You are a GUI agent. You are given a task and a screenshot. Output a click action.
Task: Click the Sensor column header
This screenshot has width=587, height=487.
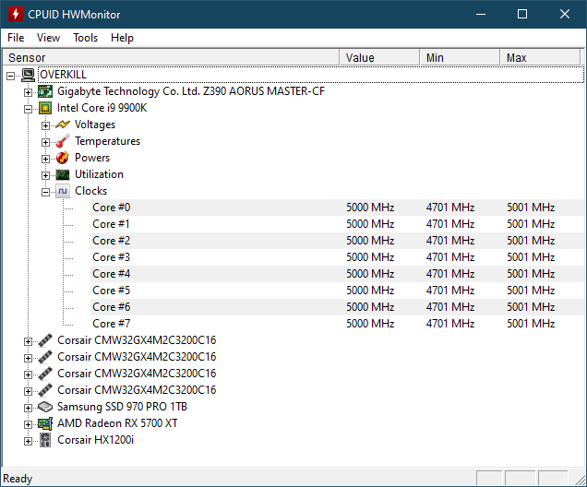tap(171, 57)
